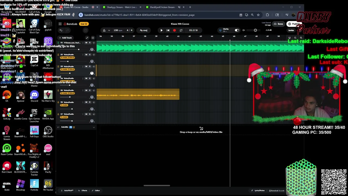Publish the Kisses Wit Cocoa project
Viewport: 348px width, 196px height.
[294, 24]
